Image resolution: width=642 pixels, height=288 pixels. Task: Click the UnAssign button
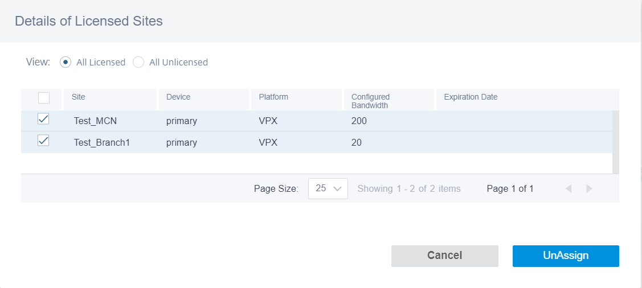pos(566,256)
